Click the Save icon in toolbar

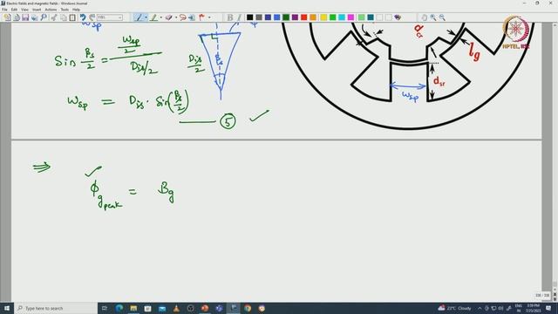pos(25,17)
